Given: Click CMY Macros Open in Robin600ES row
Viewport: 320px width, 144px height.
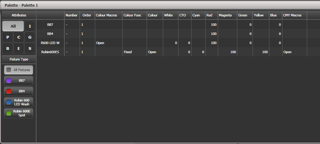Looking at the screenshot, I should coord(287,52).
